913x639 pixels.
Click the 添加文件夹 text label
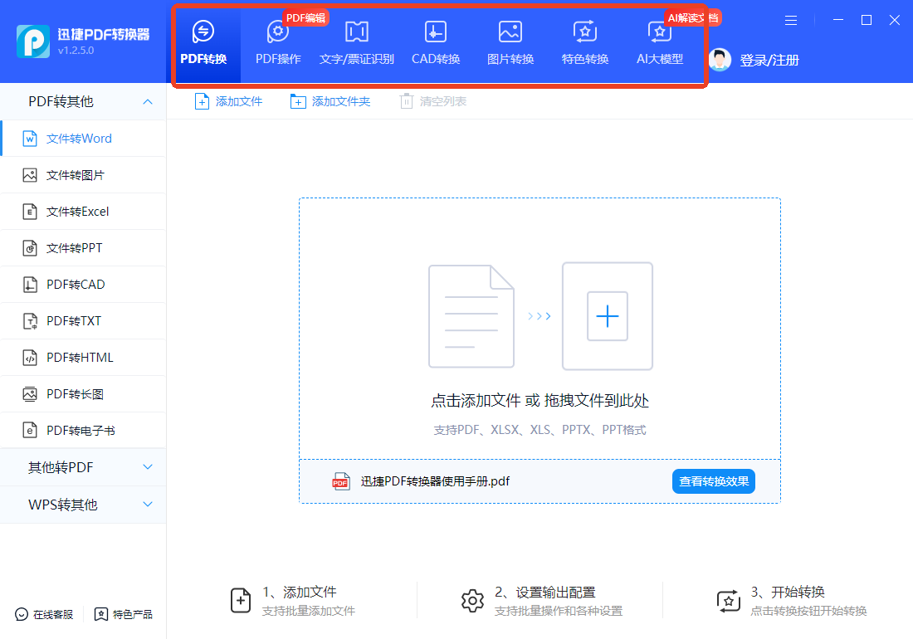click(x=340, y=101)
